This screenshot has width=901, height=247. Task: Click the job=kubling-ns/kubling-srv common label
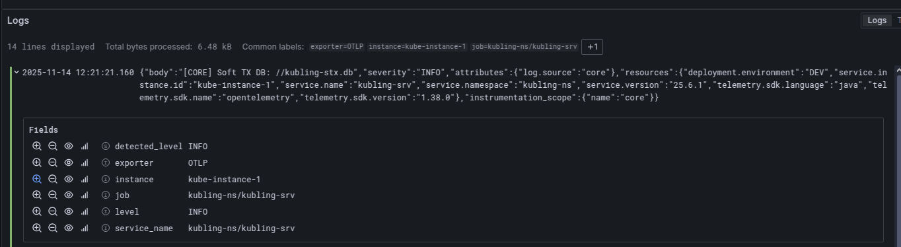pyautogui.click(x=524, y=47)
